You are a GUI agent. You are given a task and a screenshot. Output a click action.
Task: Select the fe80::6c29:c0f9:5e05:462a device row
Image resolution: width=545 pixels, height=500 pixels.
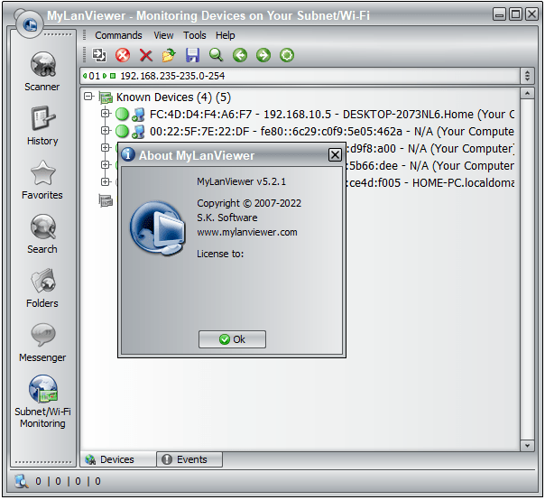pos(331,132)
